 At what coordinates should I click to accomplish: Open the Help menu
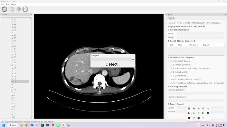coord(13,4)
